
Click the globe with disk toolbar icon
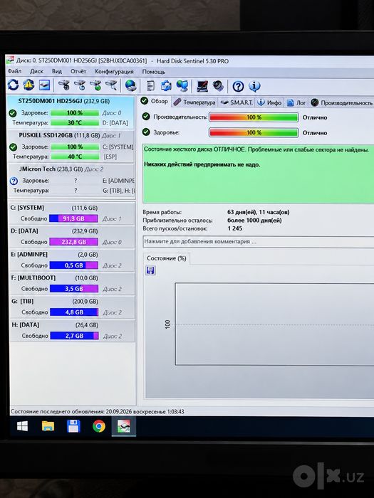[130, 85]
